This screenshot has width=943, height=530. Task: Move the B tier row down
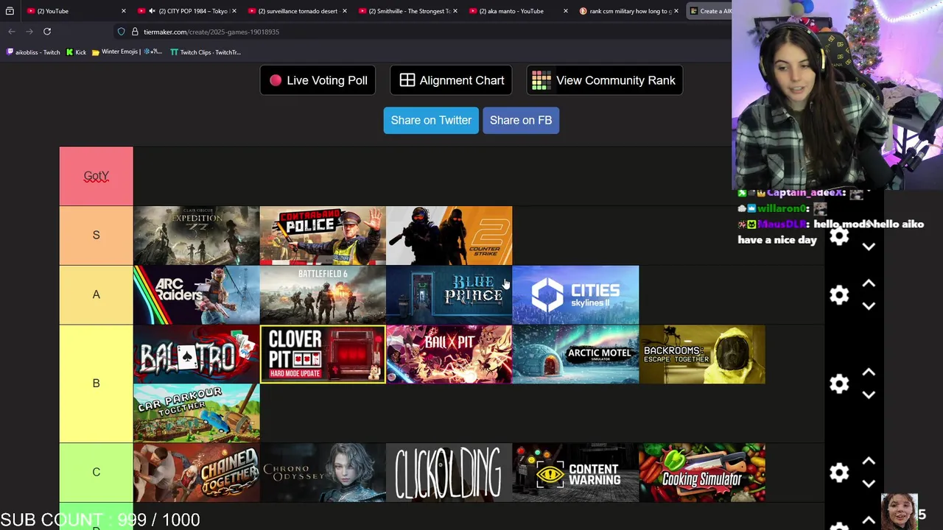click(869, 395)
